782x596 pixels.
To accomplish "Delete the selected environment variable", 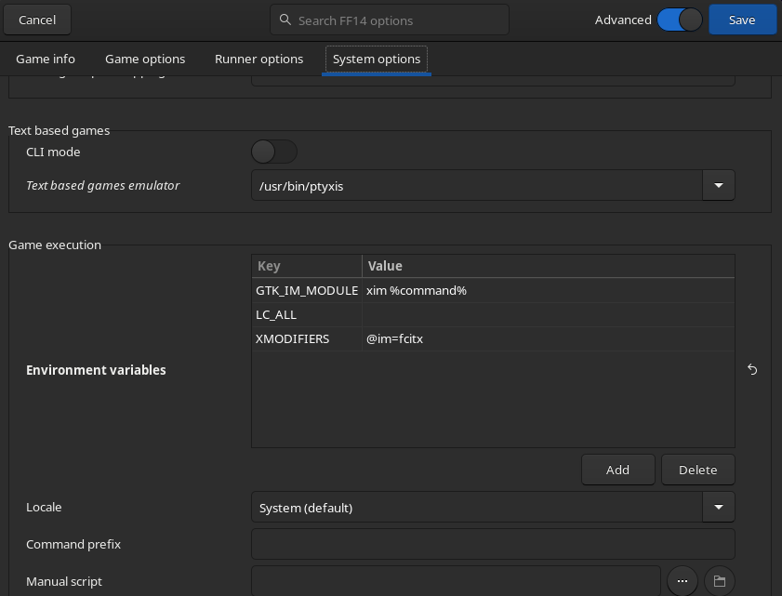I will point(697,470).
